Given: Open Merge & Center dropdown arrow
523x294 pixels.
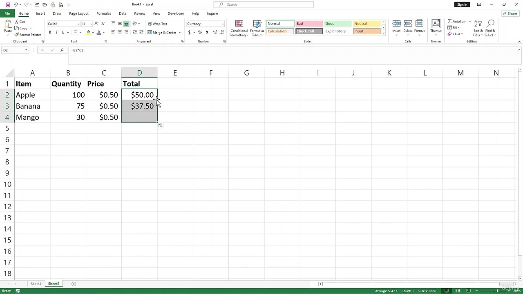Looking at the screenshot, I should pos(179,33).
